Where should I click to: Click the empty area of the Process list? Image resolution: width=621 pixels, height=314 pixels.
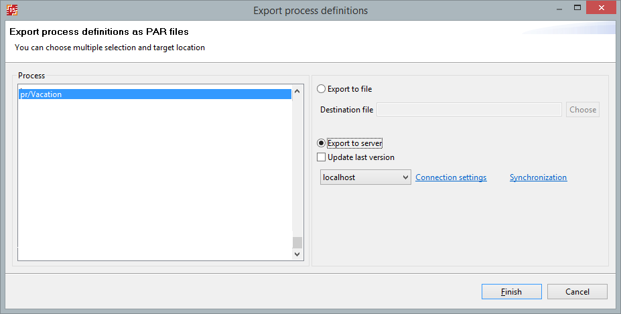pos(154,181)
